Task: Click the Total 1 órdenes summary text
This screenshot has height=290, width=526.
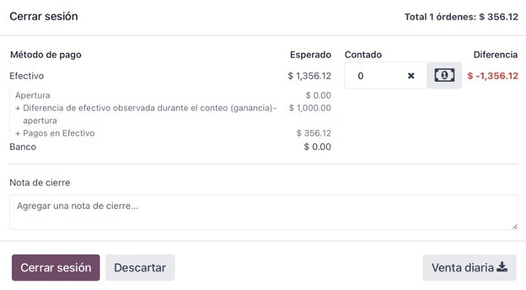Action: (461, 17)
